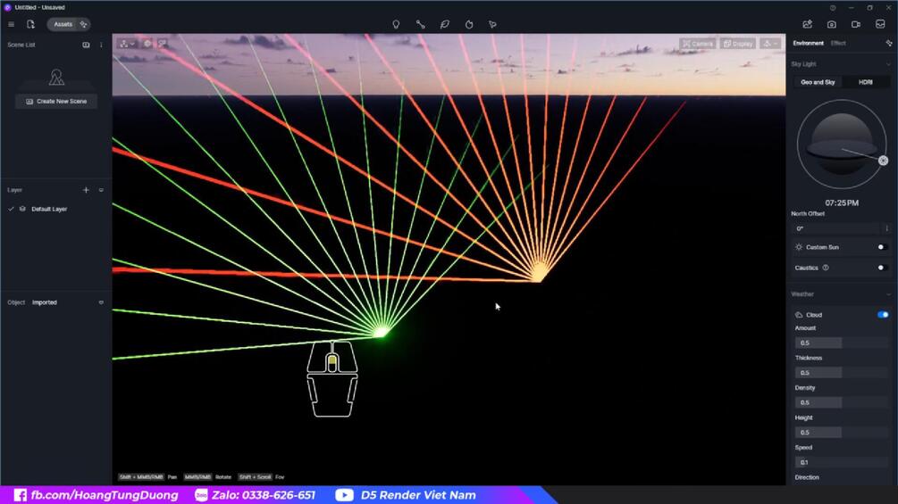This screenshot has width=898, height=504.
Task: Disable the Cloud toggle
Action: (x=883, y=315)
